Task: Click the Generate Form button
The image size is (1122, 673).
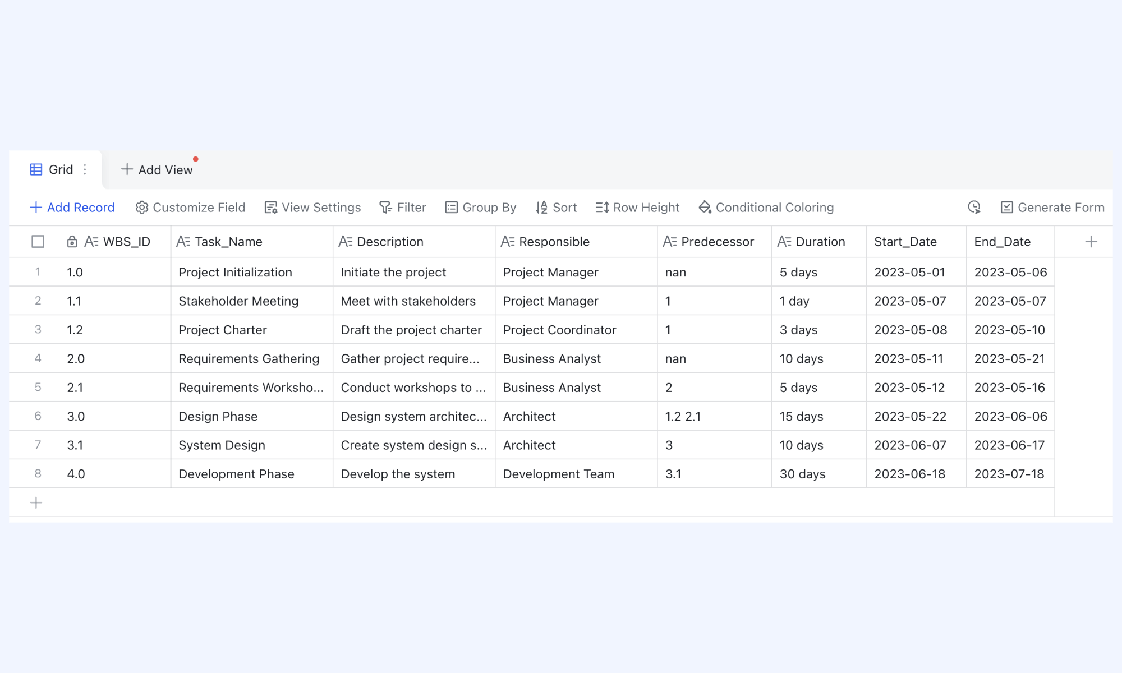Action: (1053, 208)
